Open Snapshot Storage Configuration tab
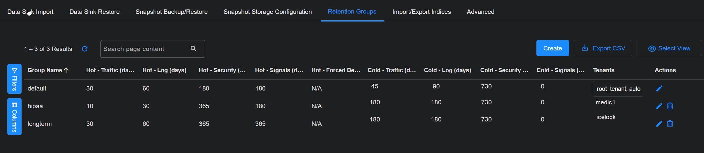 coord(267,12)
